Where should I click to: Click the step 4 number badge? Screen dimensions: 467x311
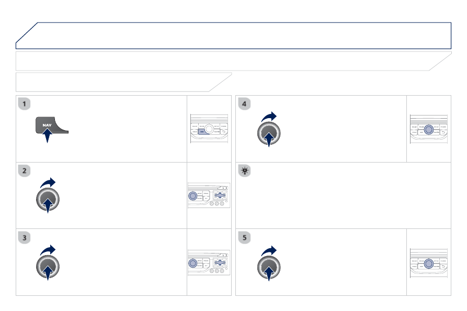point(245,104)
